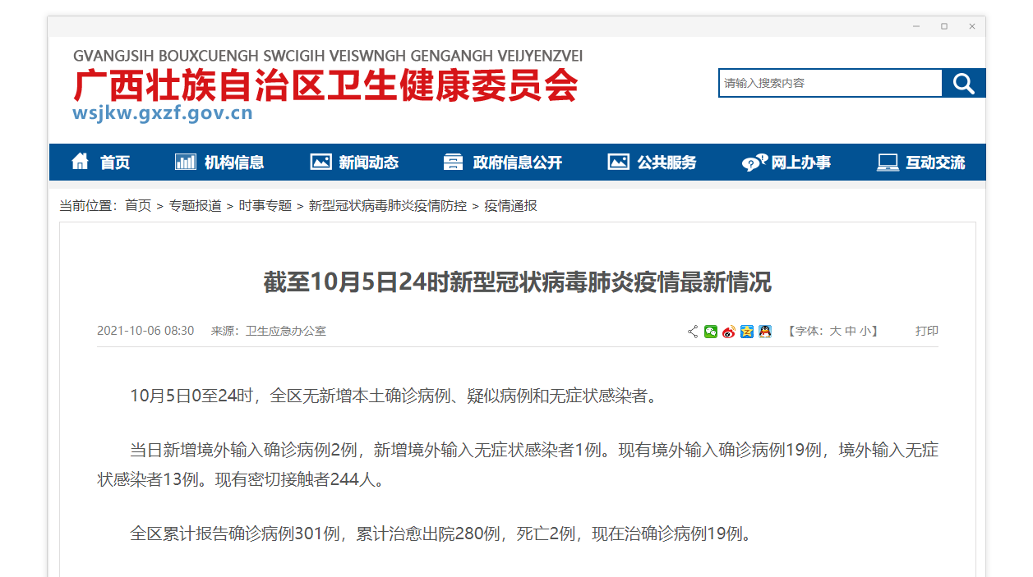This screenshot has height=577, width=1033.
Task: Share via QQ penguin icon
Action: click(765, 332)
